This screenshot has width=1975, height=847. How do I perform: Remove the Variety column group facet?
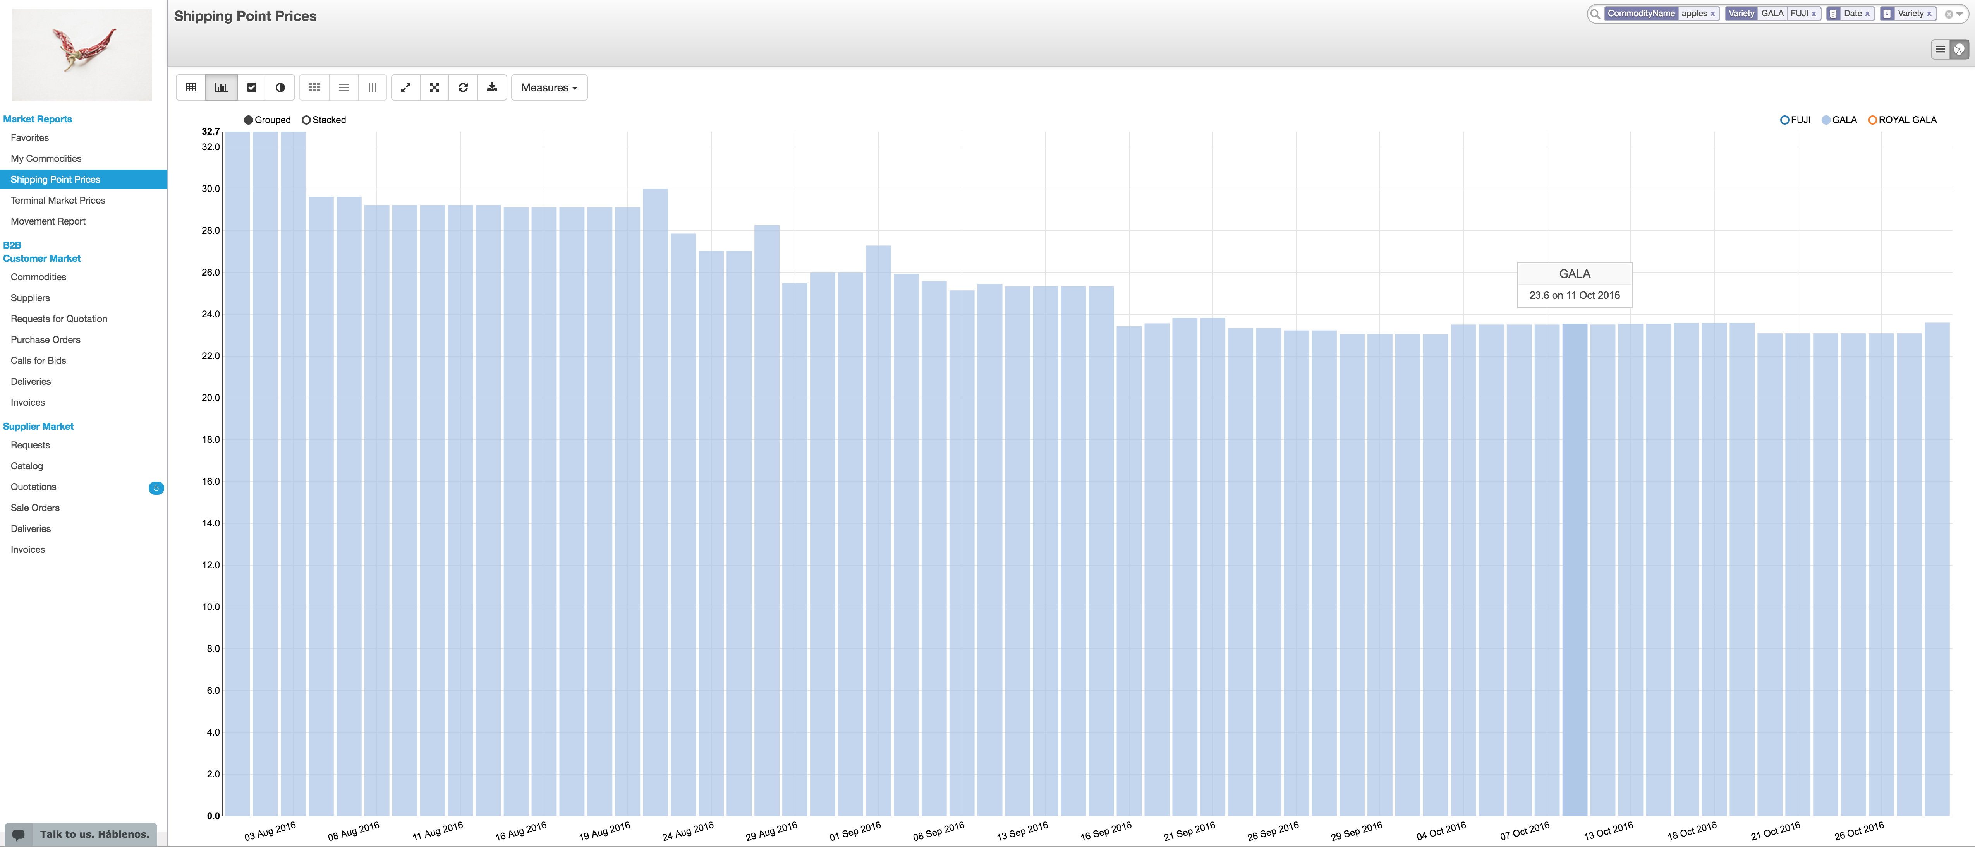coord(1929,14)
